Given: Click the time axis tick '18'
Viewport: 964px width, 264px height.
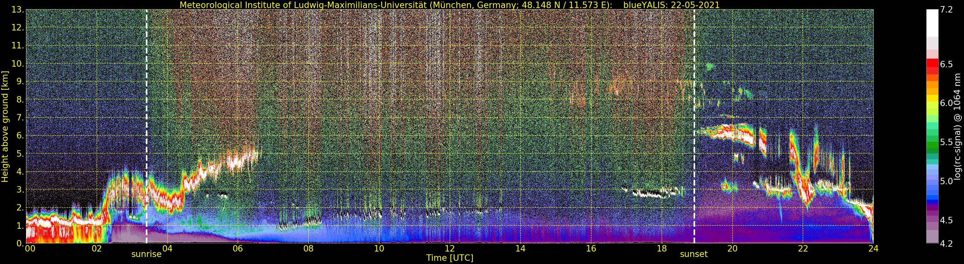Looking at the screenshot, I should pyautogui.click(x=662, y=248).
